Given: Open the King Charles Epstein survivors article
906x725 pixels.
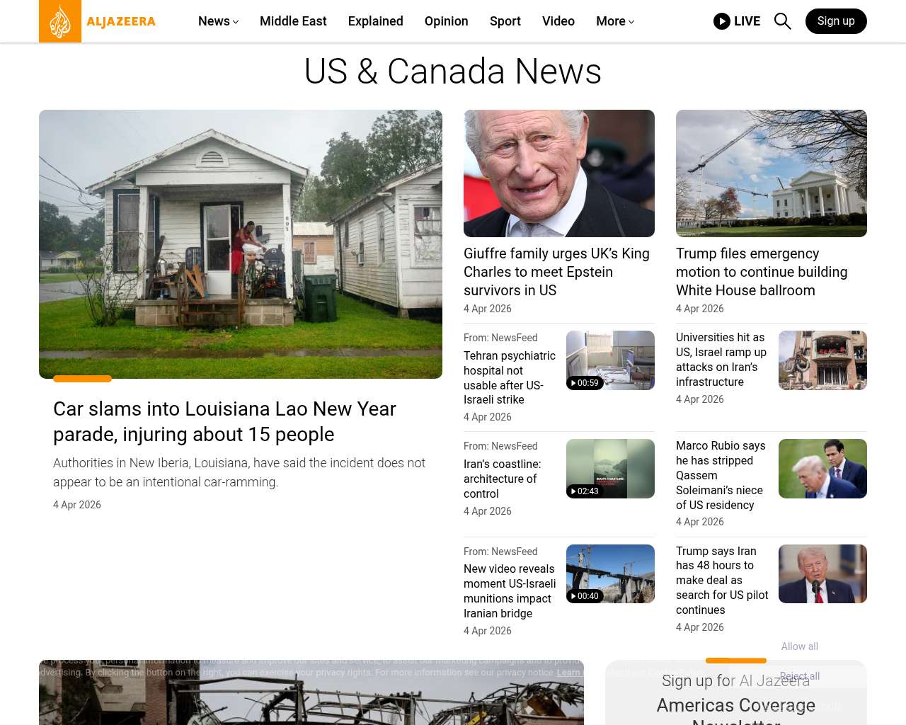Looking at the screenshot, I should point(556,272).
